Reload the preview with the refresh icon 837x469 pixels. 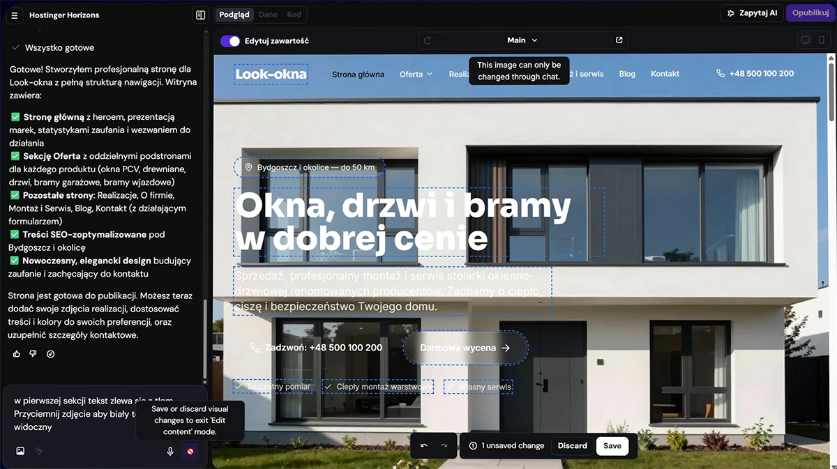(428, 40)
